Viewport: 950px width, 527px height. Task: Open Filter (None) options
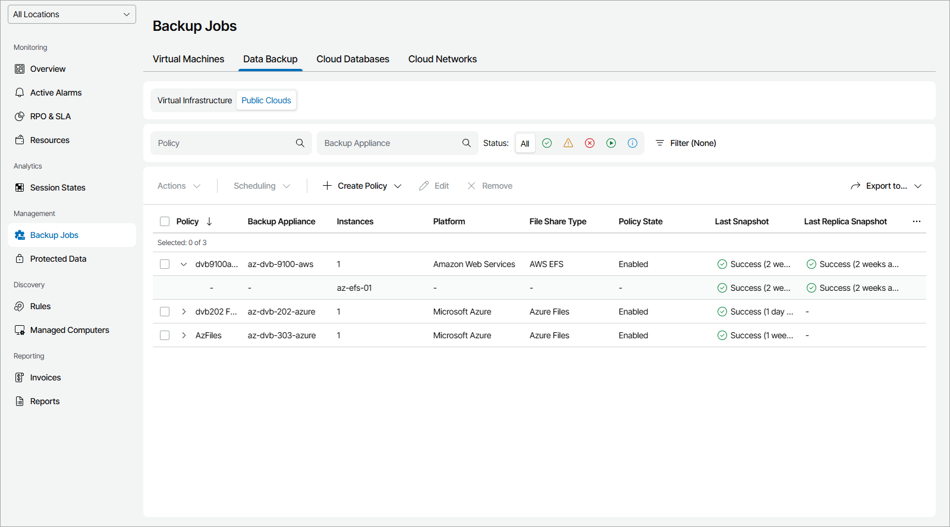685,143
